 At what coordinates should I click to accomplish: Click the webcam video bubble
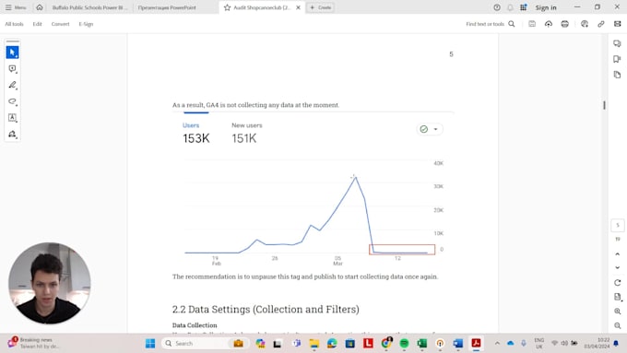tap(50, 283)
